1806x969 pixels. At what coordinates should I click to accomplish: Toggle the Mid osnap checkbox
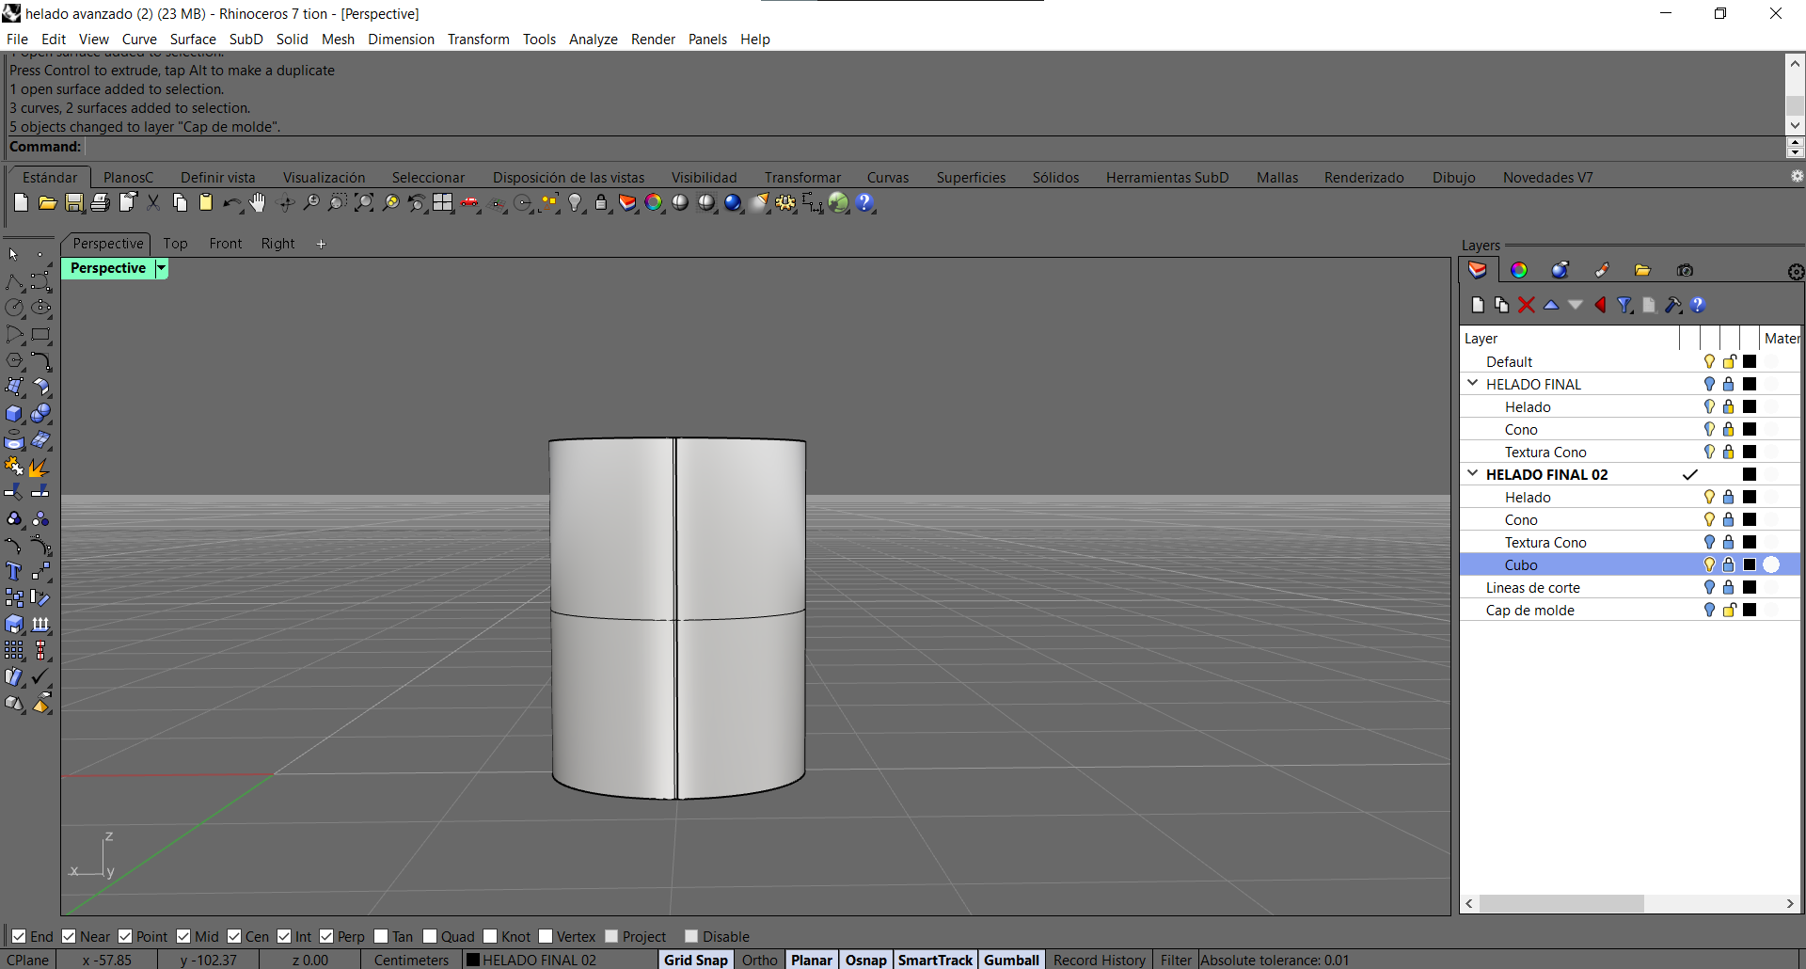click(183, 936)
